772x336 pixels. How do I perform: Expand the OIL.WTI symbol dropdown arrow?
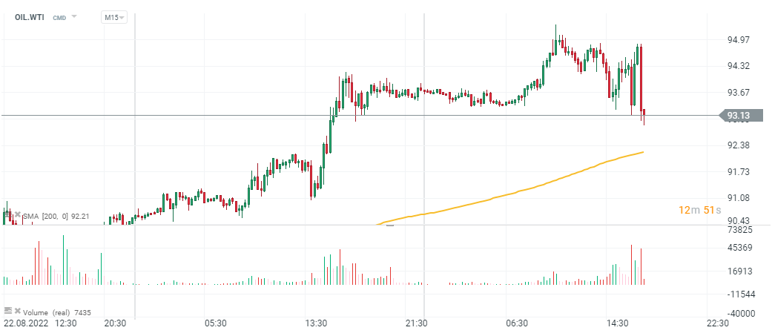[x=74, y=16]
